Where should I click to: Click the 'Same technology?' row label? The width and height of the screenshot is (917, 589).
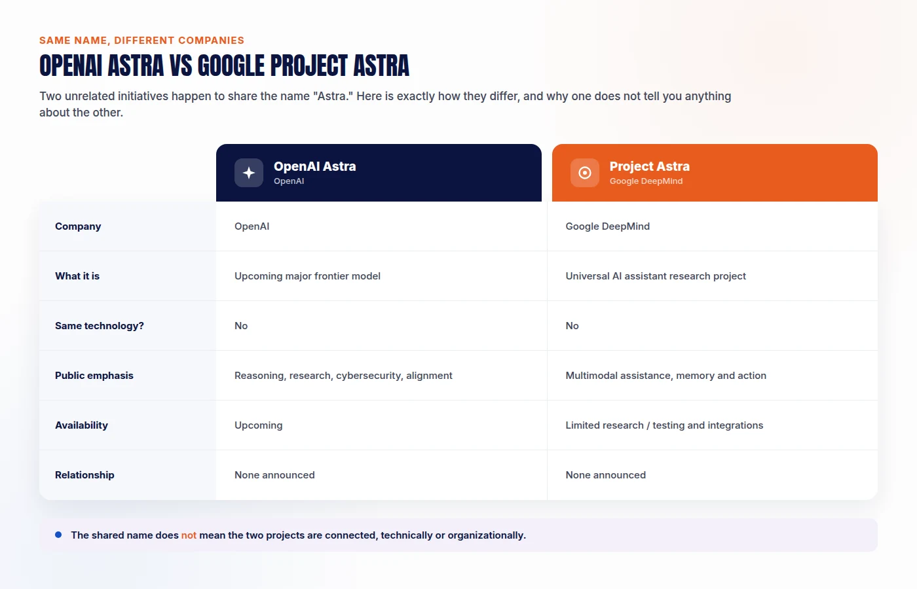(100, 326)
